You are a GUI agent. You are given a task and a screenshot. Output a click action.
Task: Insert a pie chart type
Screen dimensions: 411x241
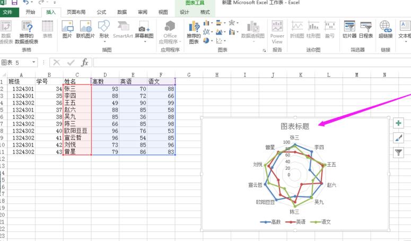[x=206, y=41]
